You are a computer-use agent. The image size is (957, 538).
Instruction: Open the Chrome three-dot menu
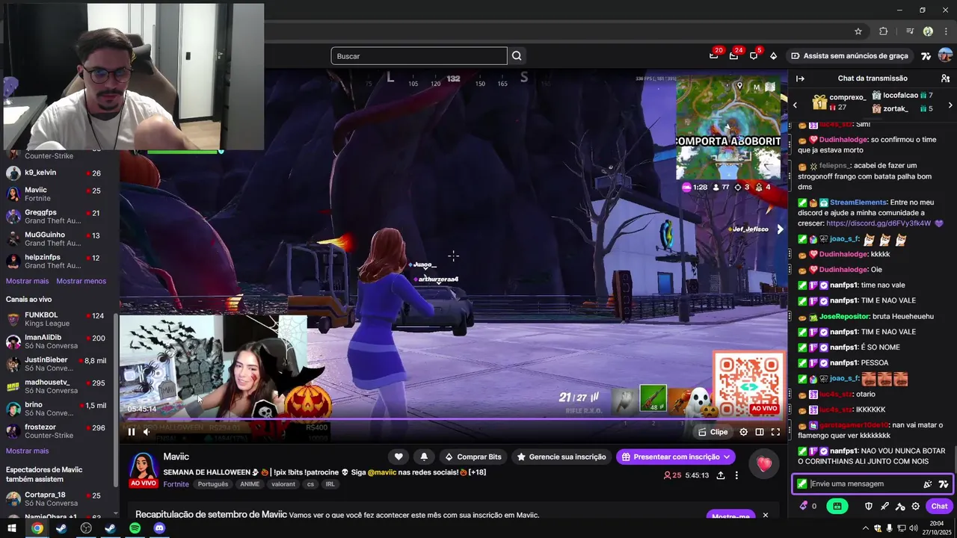[x=947, y=31]
